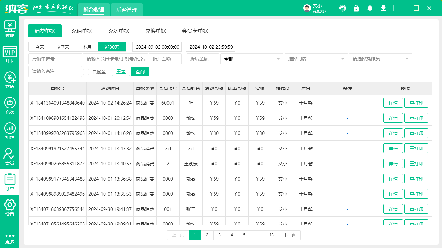Viewport: 442px width, 248px height.
Task: Click the lock screen icon
Action: (x=356, y=8)
